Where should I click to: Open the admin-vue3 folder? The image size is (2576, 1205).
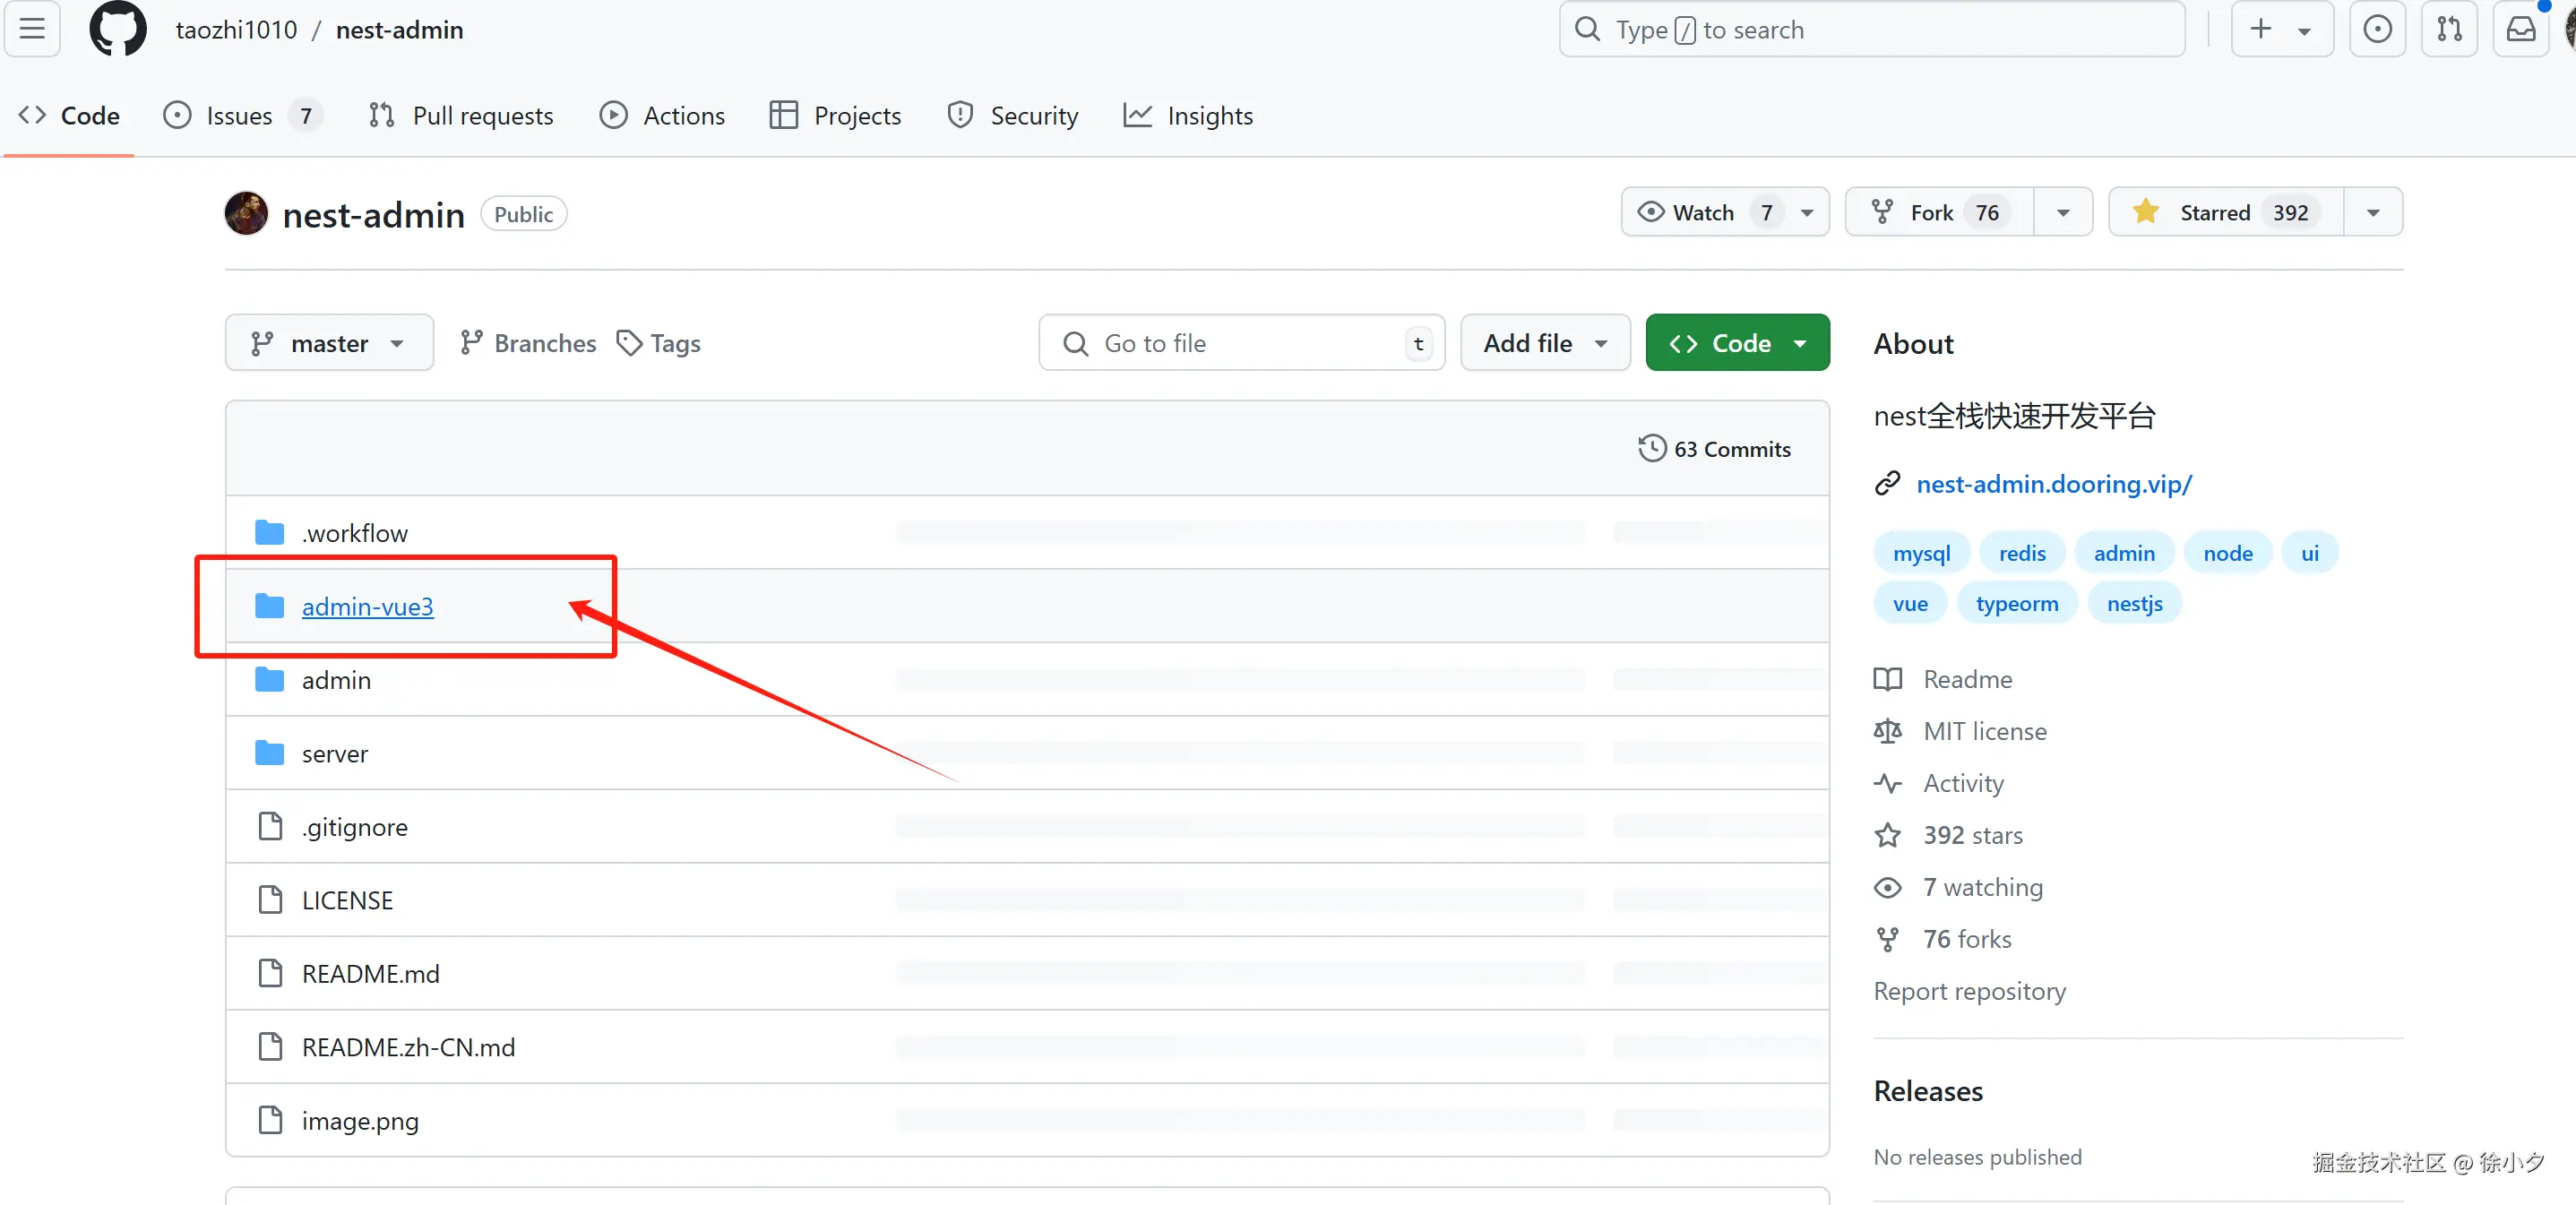click(x=367, y=606)
